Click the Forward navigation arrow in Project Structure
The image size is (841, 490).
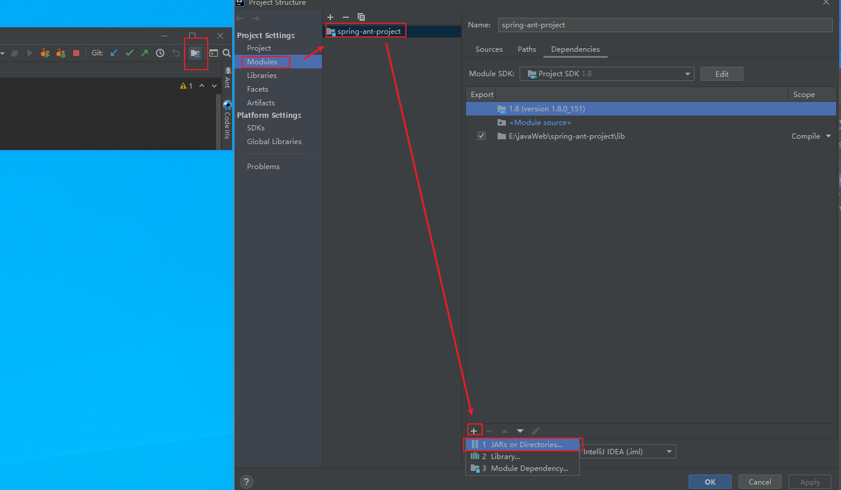pyautogui.click(x=255, y=18)
